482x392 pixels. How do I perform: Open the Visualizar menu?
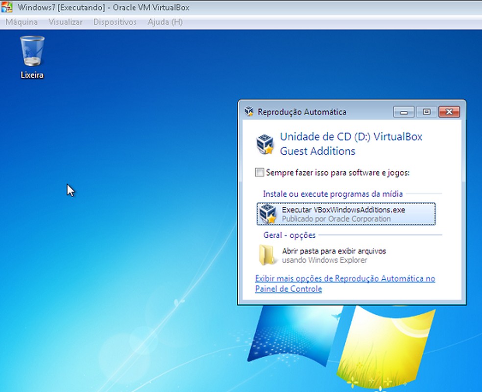click(66, 22)
